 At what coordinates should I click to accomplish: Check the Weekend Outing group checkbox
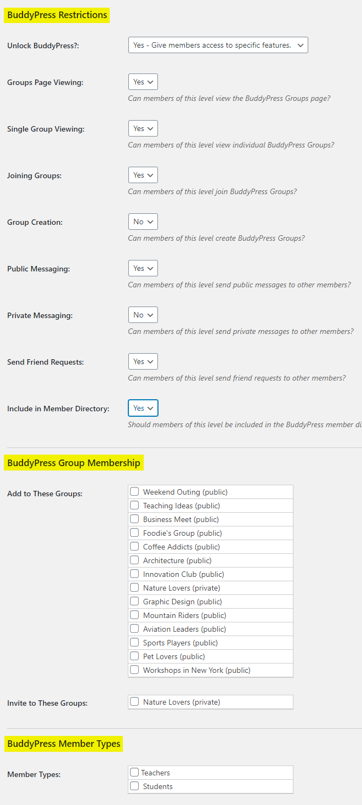[x=134, y=492]
